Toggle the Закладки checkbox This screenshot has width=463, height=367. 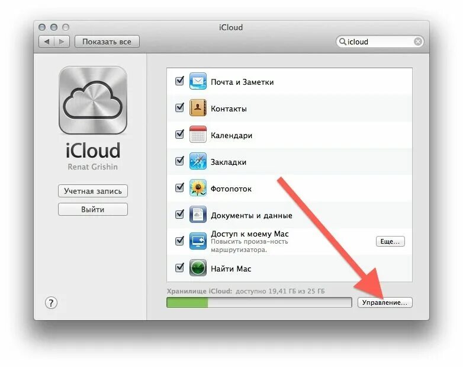coord(179,161)
